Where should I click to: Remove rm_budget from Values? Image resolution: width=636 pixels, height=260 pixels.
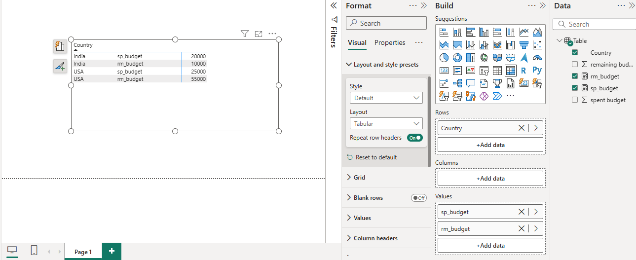(x=522, y=228)
